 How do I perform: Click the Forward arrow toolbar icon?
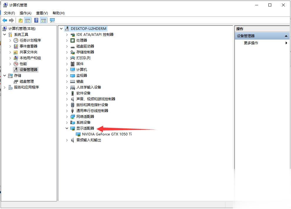point(11,20)
